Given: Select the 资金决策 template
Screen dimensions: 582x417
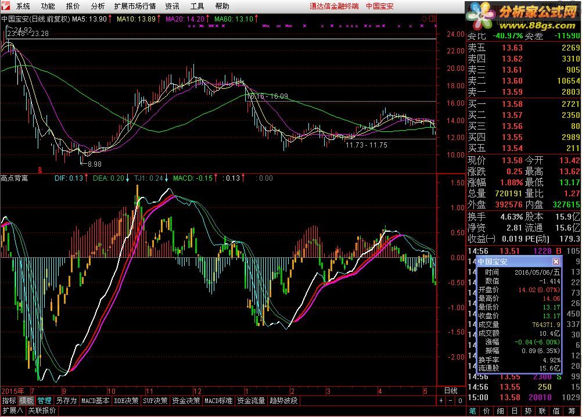Looking at the screenshot, I should click(186, 401).
